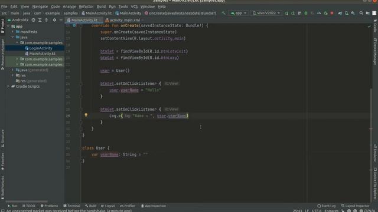Open the File menu
This screenshot has height=212, width=378.
point(4,6)
